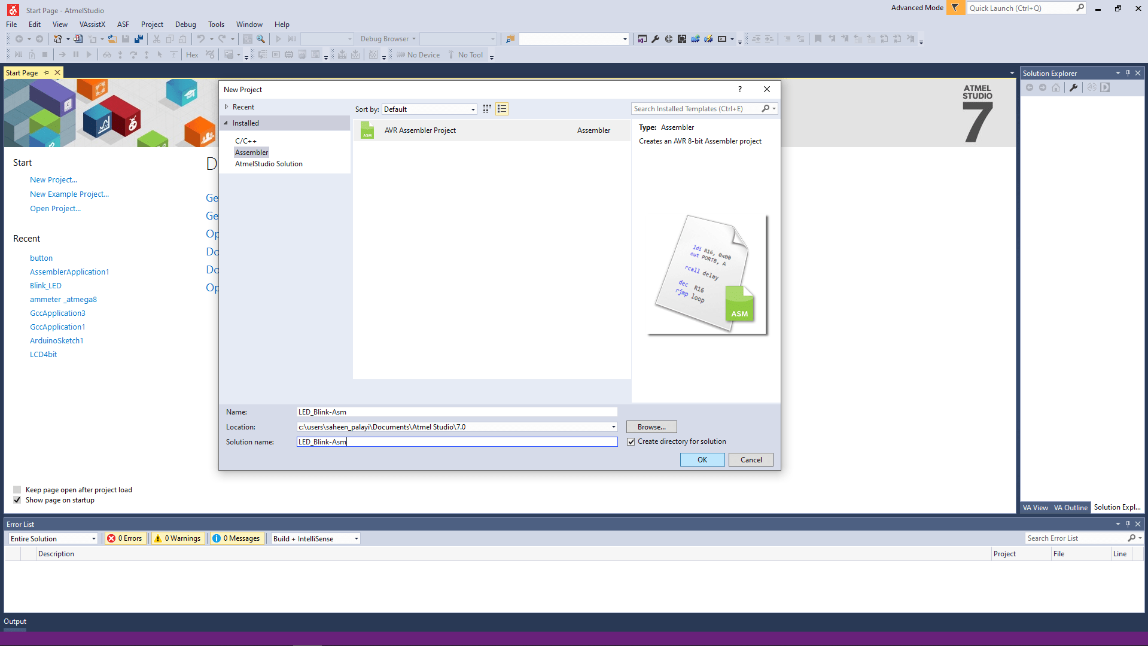Open recent project Blink_LED
The height and width of the screenshot is (646, 1148).
(x=45, y=286)
